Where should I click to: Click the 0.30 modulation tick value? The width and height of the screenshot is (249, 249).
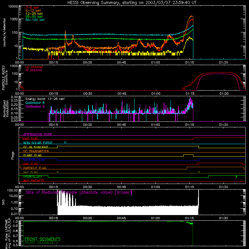14,97
